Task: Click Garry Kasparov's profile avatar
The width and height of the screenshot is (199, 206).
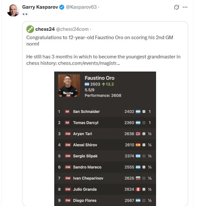Action: click(13, 10)
